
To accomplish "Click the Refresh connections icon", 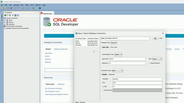I will pyautogui.click(x=10, y=15).
